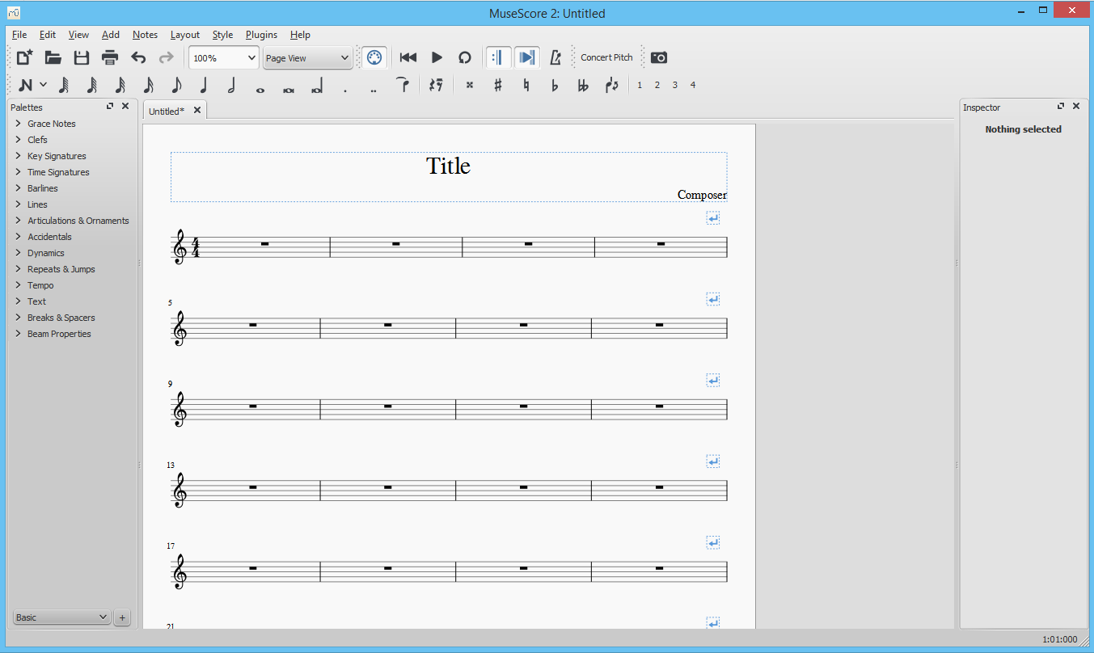Redo the last undone action

pos(166,57)
